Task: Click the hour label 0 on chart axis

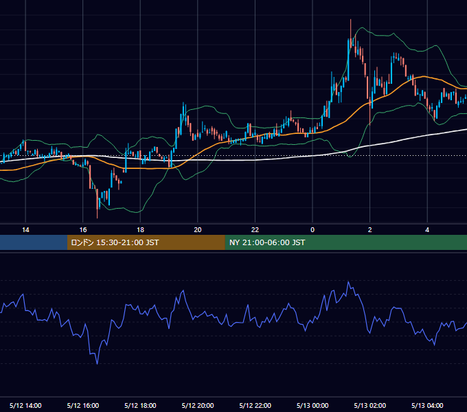Action: [x=312, y=230]
